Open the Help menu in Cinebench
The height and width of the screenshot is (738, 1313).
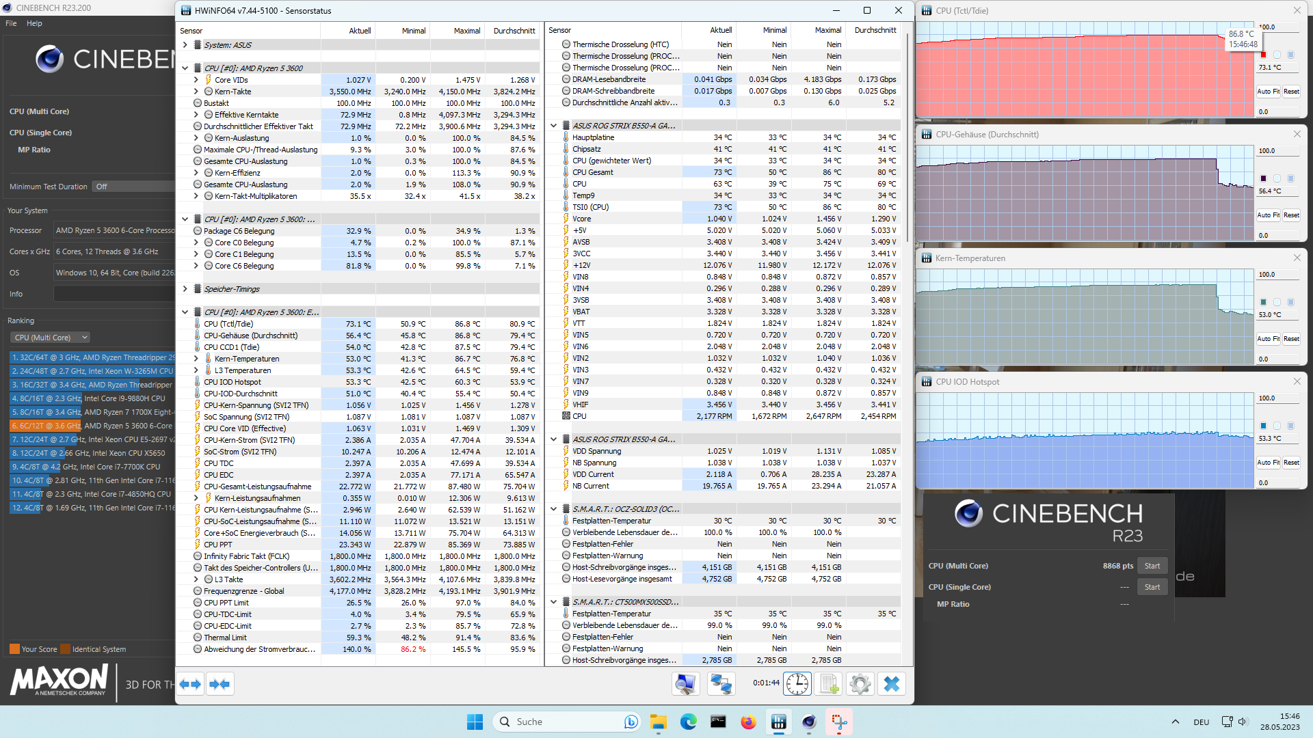point(34,23)
